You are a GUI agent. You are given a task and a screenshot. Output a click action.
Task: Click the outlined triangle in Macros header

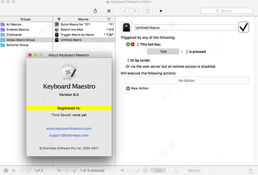click(109, 19)
